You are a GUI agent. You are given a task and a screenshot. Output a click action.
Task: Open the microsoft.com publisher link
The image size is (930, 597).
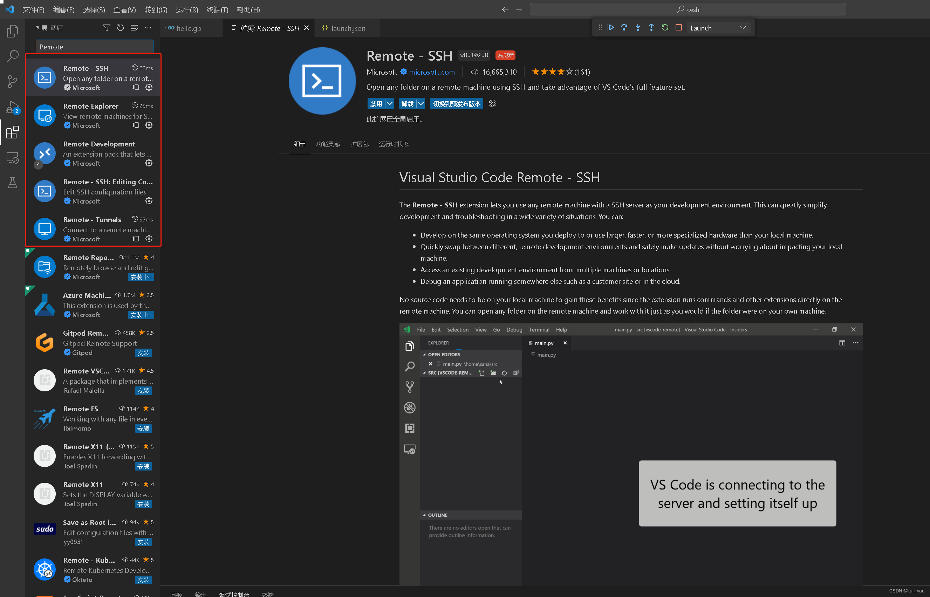tap(431, 72)
